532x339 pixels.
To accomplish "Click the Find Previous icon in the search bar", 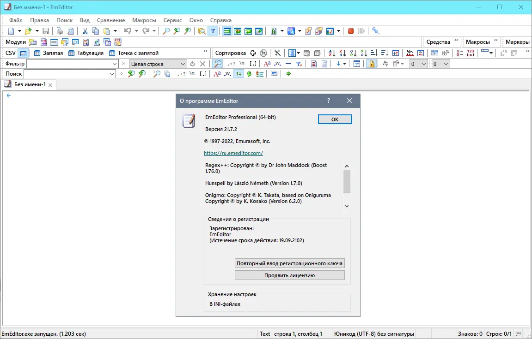I will click(x=131, y=74).
